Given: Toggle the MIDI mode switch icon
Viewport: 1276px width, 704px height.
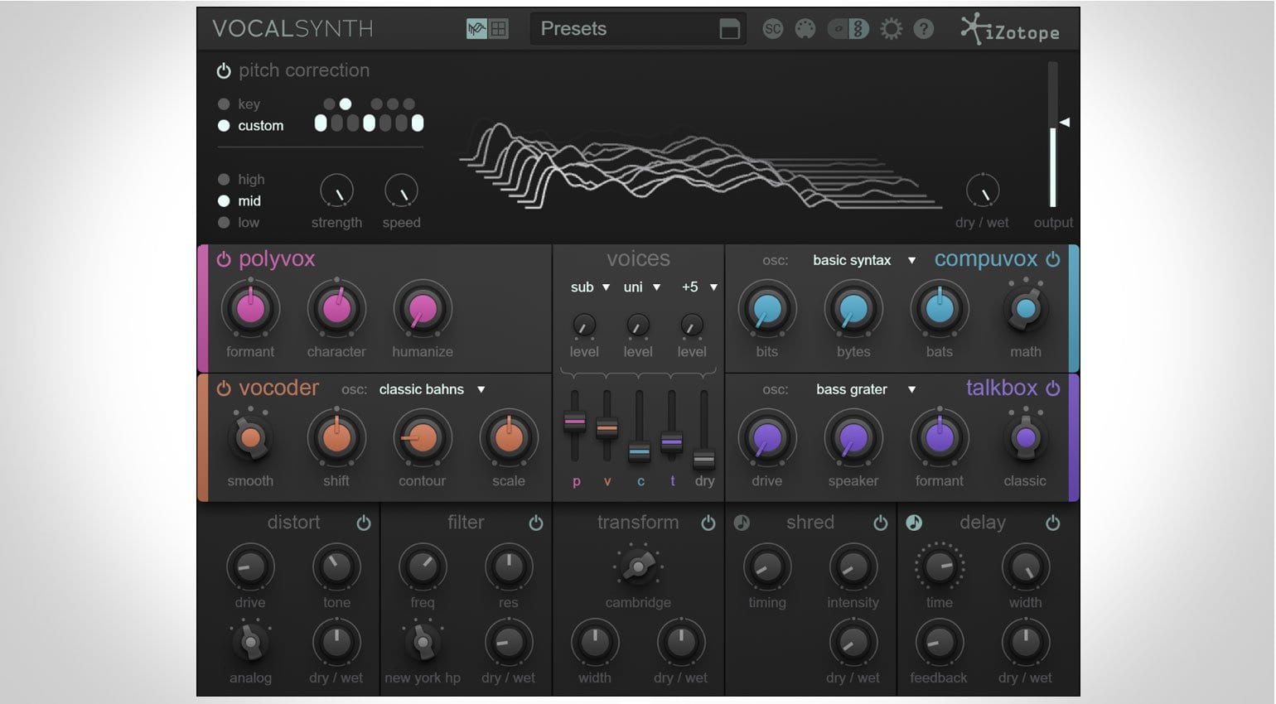Looking at the screenshot, I should click(848, 29).
